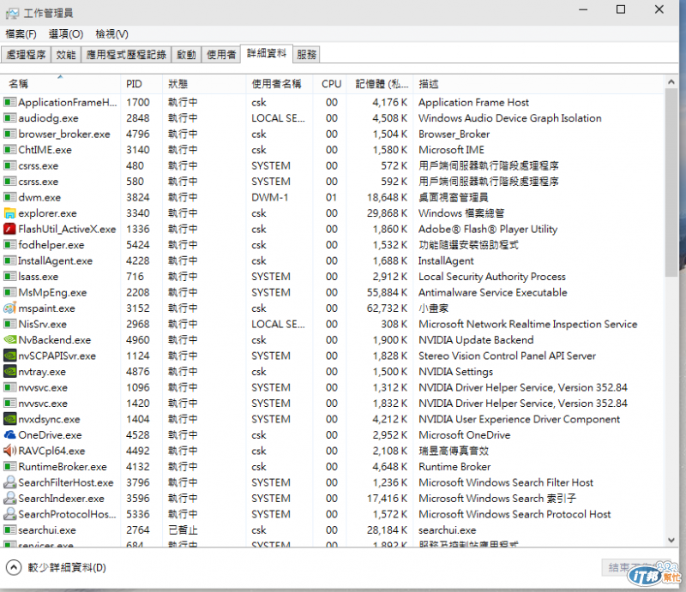The width and height of the screenshot is (686, 592).
Task: Click the InstallAgent.exe process icon
Action: (x=9, y=260)
